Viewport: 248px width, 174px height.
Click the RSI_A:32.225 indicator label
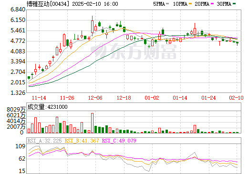(45, 141)
